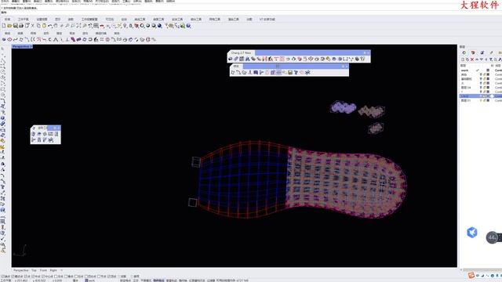
Task: Switch to Right viewport tab
Action: 53,270
